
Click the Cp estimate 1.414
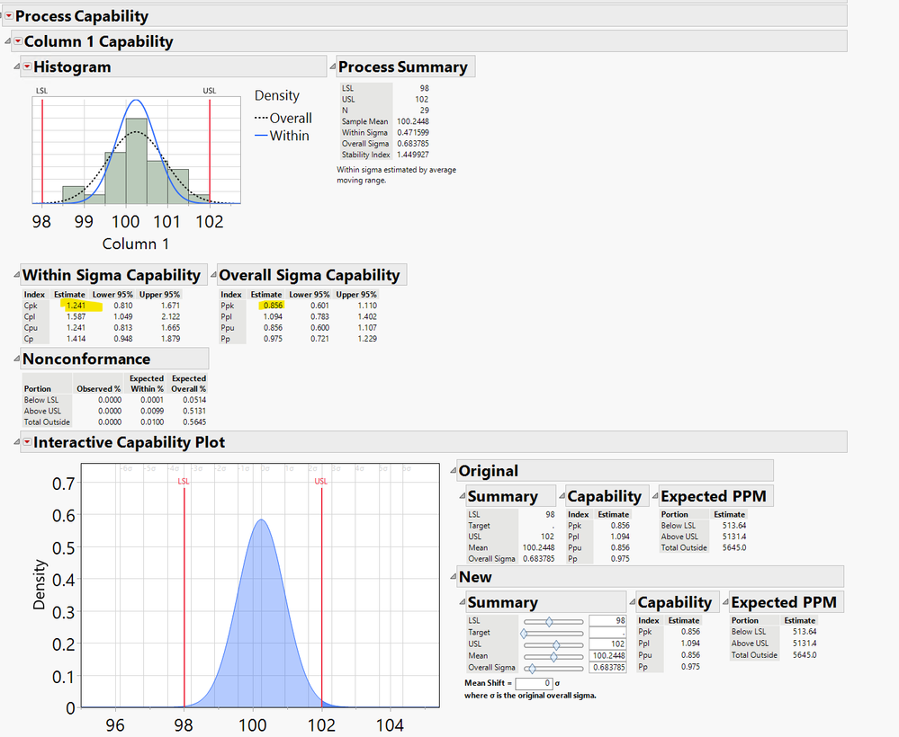[x=76, y=339]
